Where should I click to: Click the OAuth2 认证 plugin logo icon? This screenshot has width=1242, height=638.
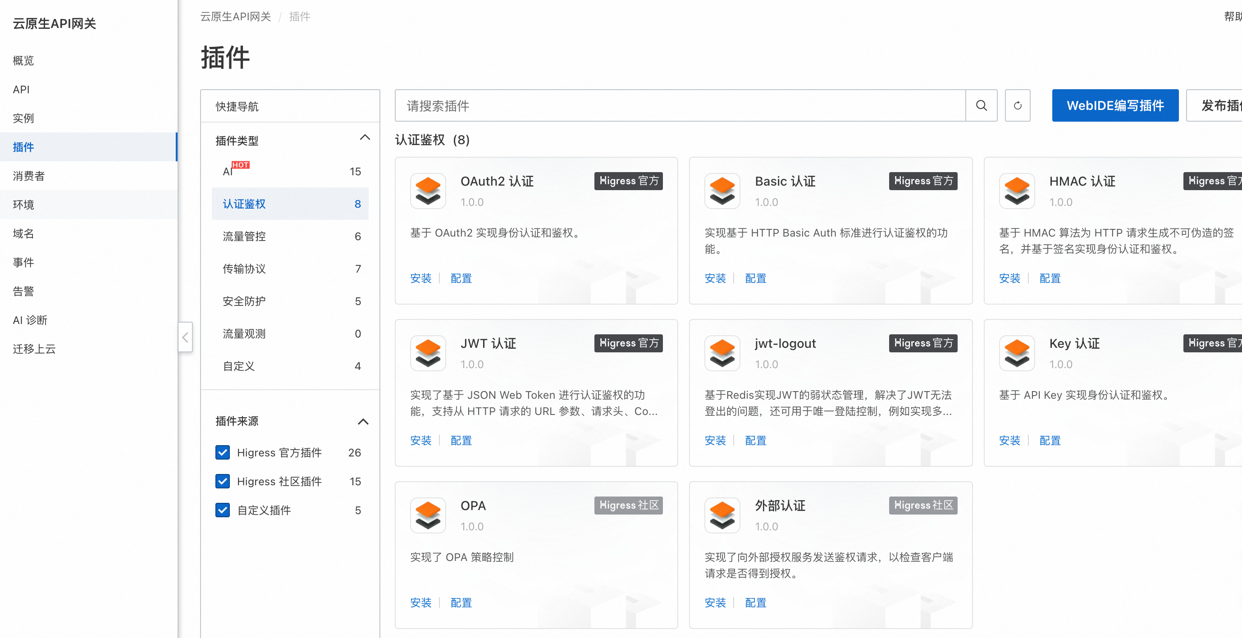[x=428, y=191]
